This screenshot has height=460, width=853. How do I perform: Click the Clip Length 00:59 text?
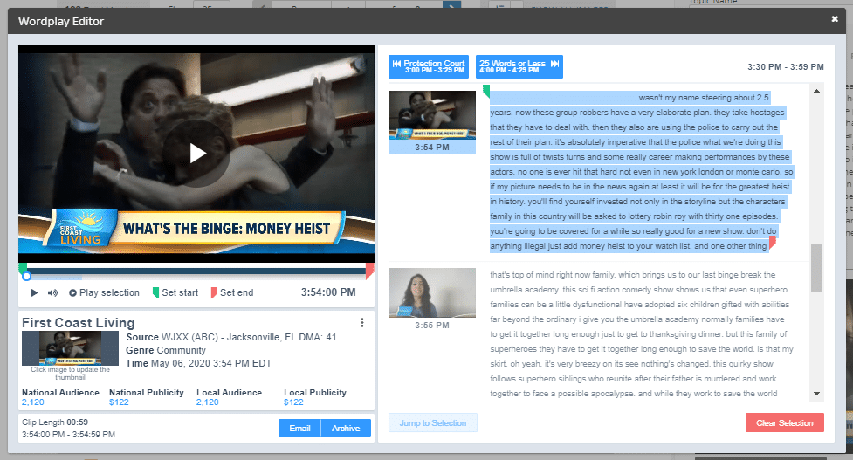click(55, 422)
